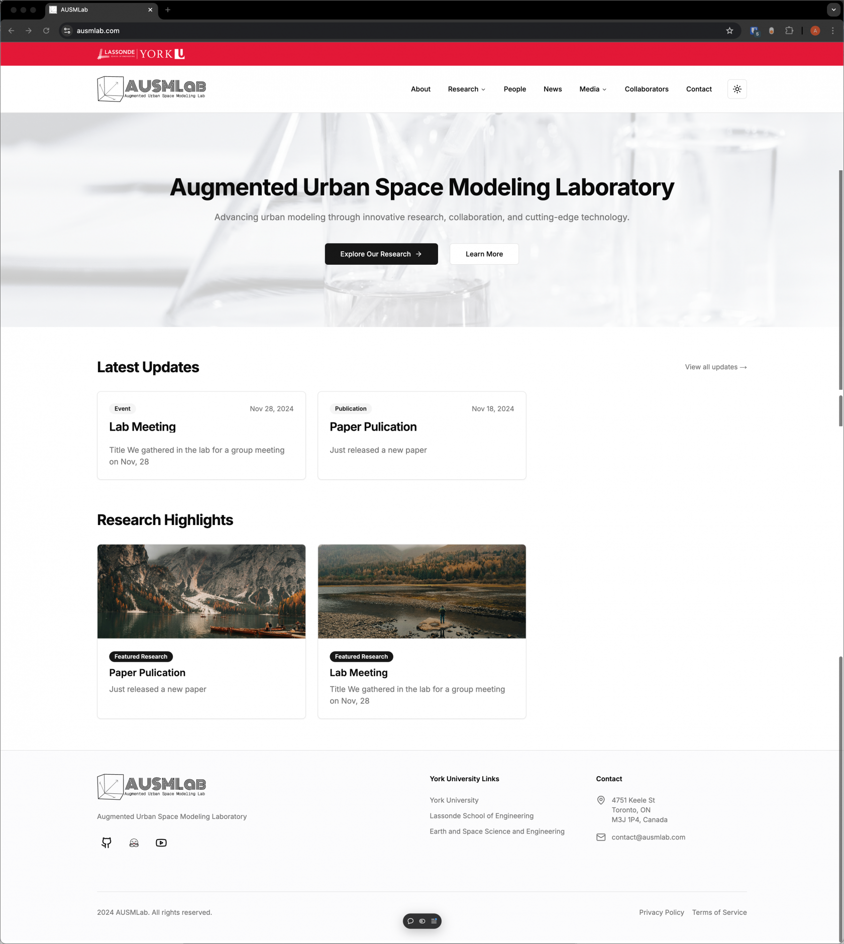Open the Collaborators nav item
This screenshot has width=844, height=944.
(x=646, y=89)
